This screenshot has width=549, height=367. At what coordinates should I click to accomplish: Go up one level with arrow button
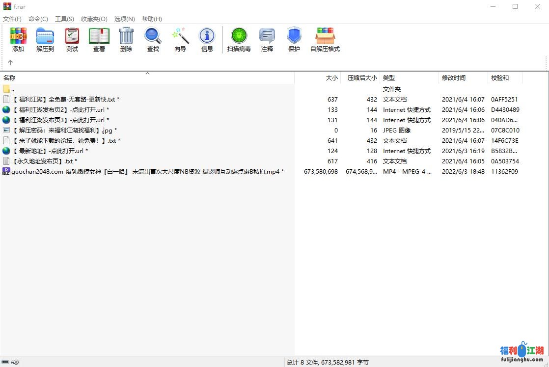(10, 63)
